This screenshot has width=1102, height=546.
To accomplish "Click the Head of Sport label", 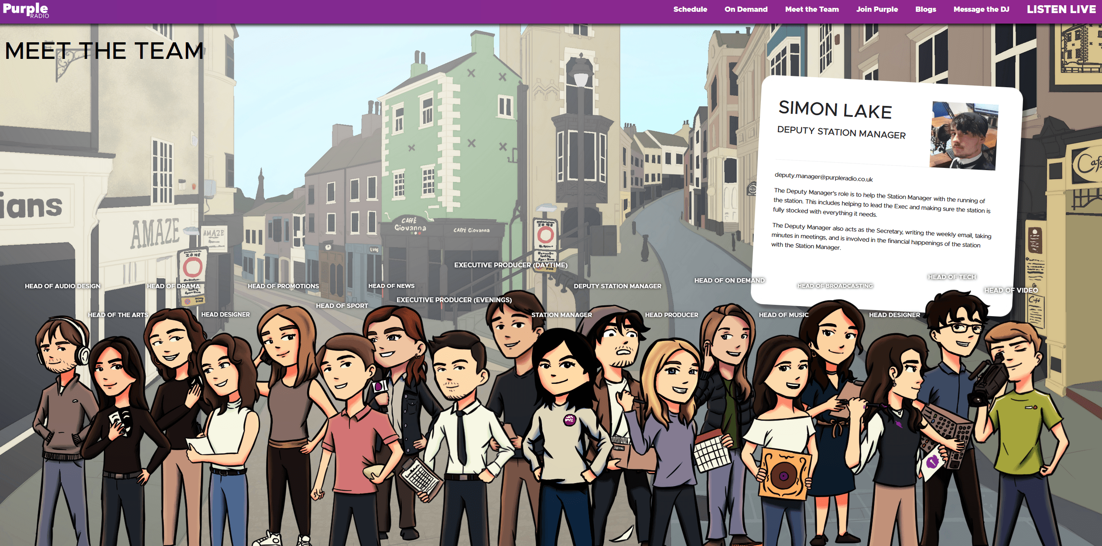I will pos(342,306).
